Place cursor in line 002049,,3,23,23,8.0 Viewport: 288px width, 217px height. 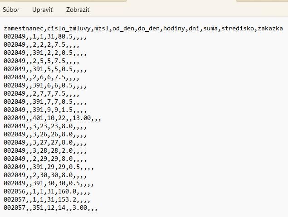[44, 126]
